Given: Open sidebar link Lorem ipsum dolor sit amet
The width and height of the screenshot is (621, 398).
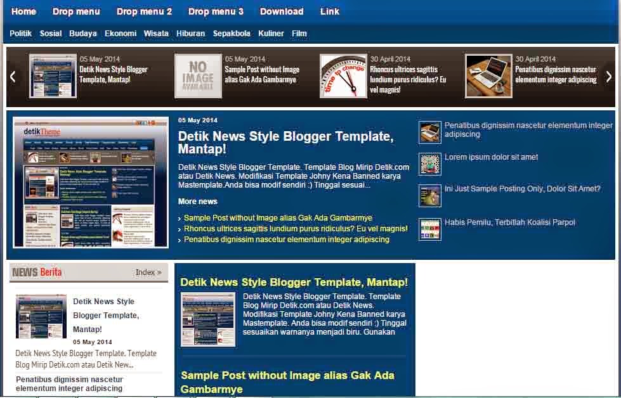Looking at the screenshot, I should pos(491,157).
